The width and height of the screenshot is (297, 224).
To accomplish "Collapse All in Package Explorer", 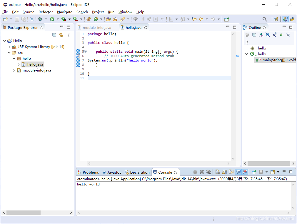I will point(54,35).
